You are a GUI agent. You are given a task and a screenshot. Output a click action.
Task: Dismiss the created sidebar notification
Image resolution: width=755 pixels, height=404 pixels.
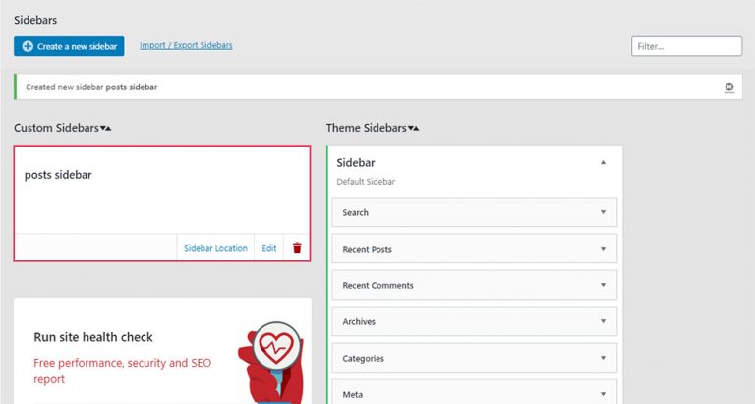728,87
